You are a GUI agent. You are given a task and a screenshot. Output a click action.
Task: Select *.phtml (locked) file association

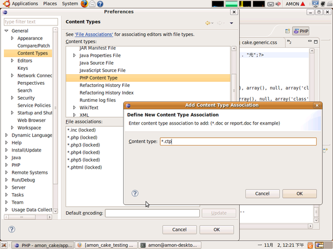84,167
